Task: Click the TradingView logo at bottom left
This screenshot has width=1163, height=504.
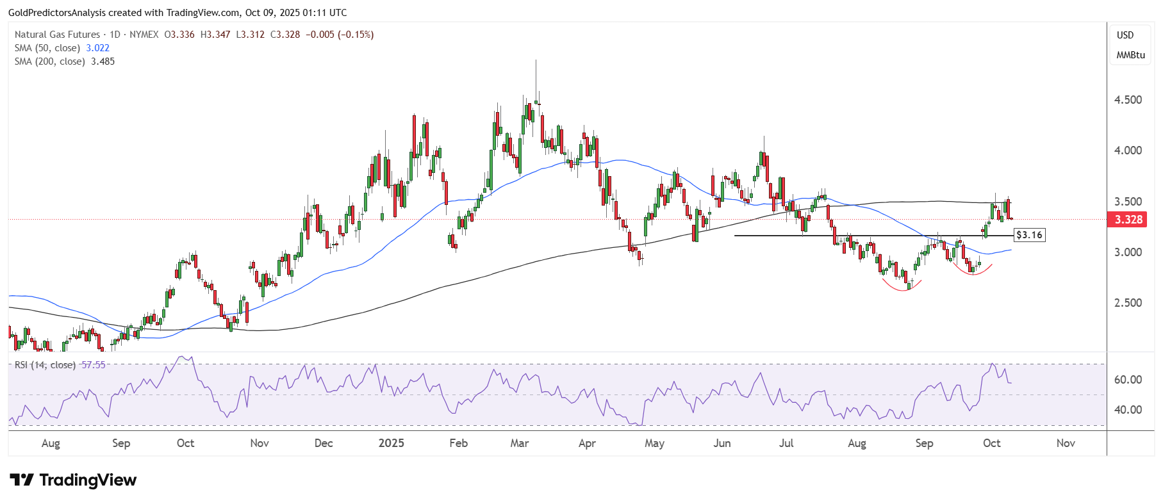Action: tap(73, 480)
